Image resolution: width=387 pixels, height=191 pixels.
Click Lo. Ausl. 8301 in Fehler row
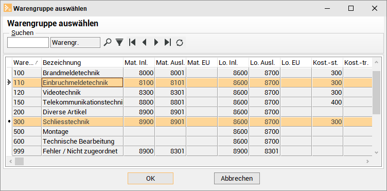click(265, 151)
